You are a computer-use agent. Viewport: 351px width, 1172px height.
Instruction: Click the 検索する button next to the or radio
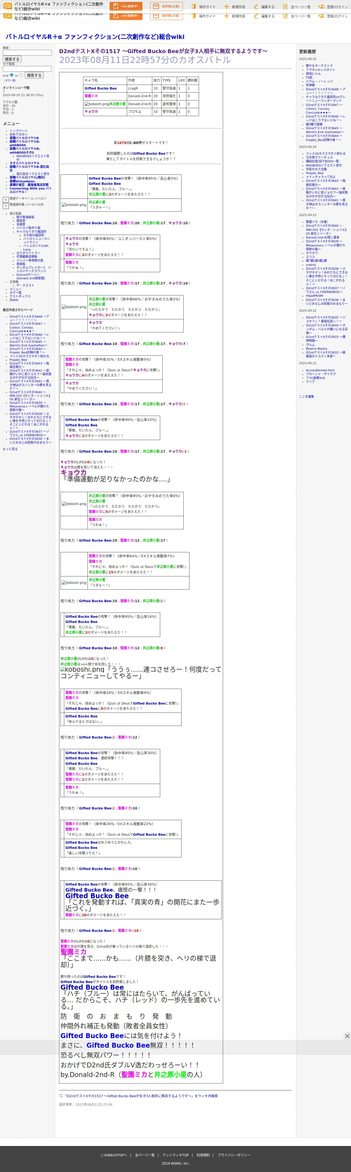(x=34, y=75)
